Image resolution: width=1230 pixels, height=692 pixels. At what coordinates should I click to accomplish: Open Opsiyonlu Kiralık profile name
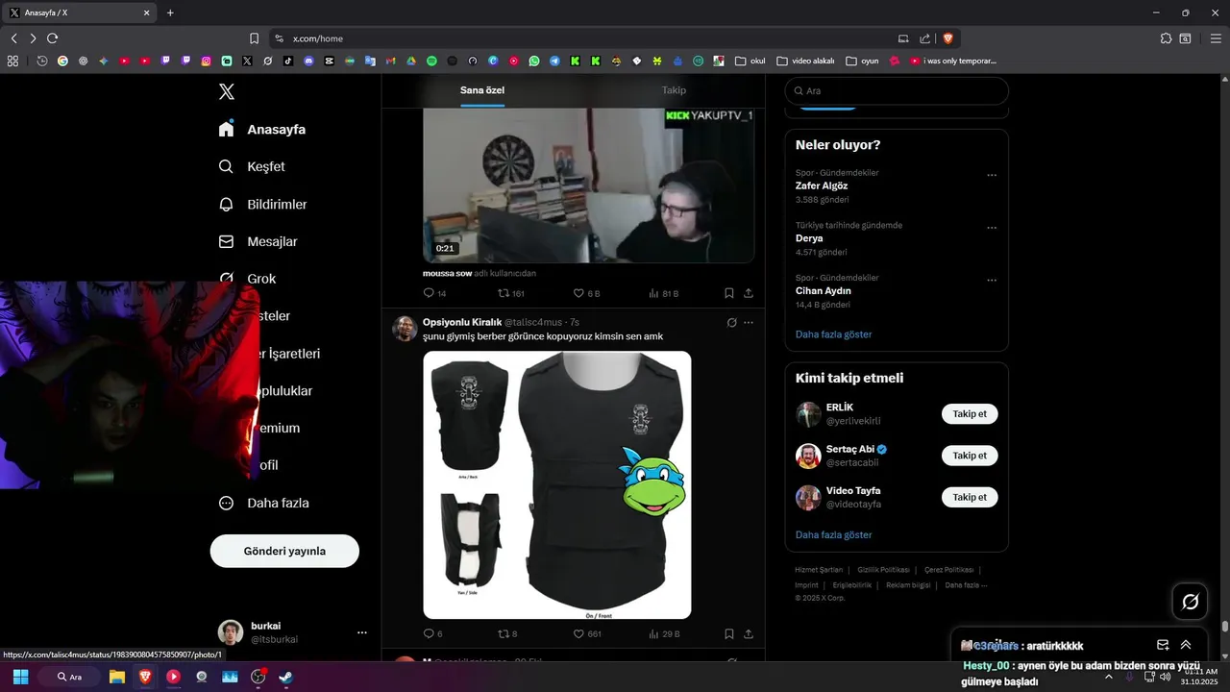tap(462, 322)
